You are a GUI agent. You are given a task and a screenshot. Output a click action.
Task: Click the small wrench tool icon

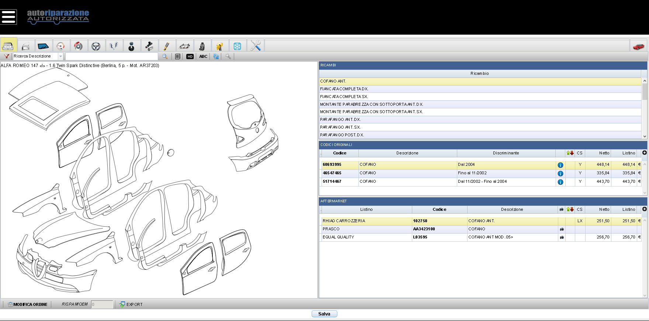(228, 56)
